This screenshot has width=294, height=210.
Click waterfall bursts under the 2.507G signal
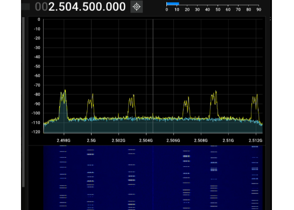coord(186,177)
